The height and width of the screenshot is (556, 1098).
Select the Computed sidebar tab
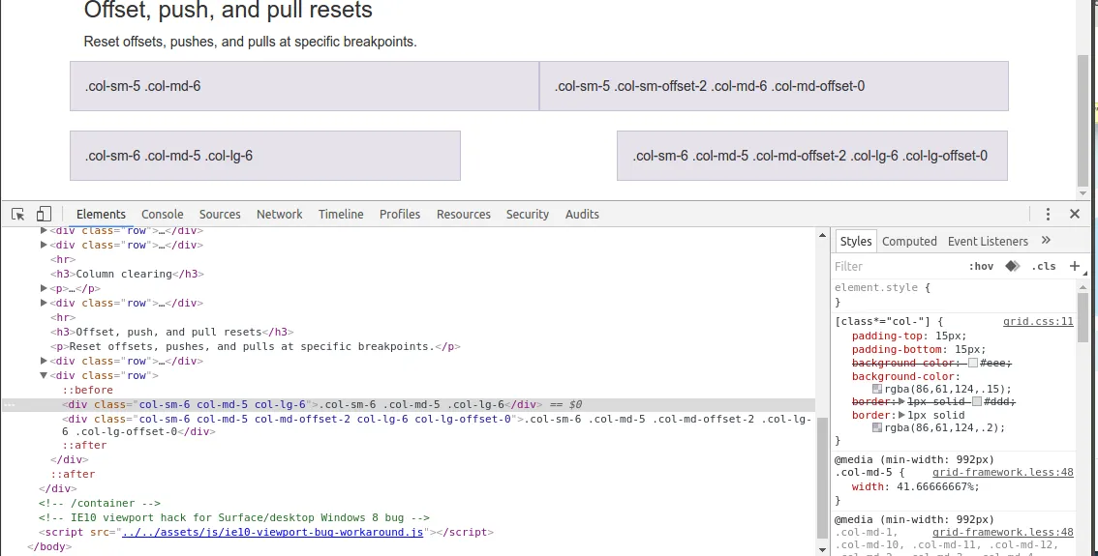click(x=909, y=241)
